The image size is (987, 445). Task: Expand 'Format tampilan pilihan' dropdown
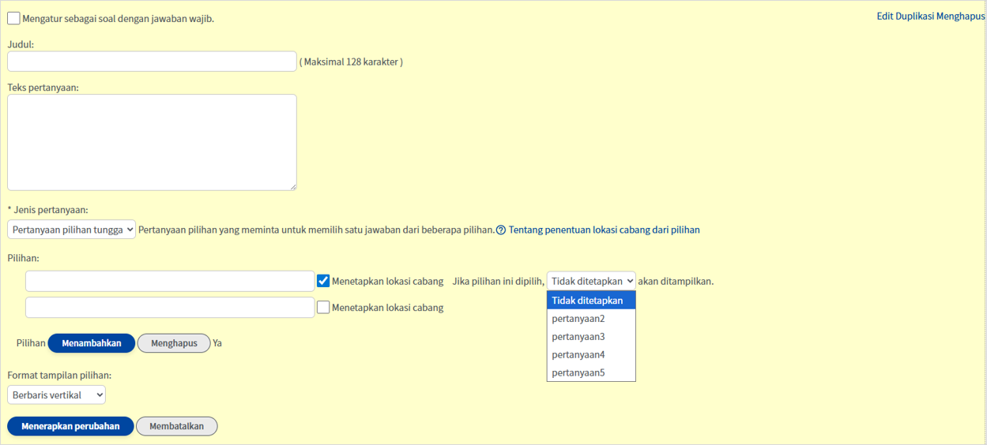point(56,395)
